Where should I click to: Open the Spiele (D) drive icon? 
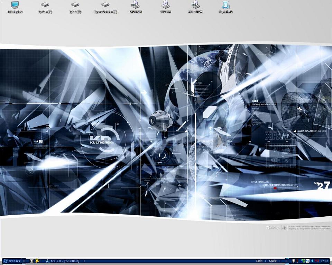75,7
